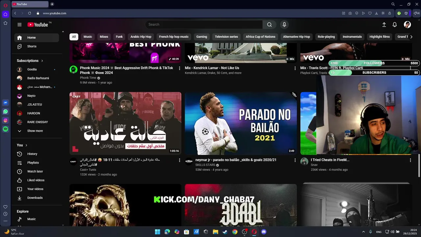Image resolution: width=421 pixels, height=237 pixels.
Task: Expand the You section chevron
Action: point(26,145)
